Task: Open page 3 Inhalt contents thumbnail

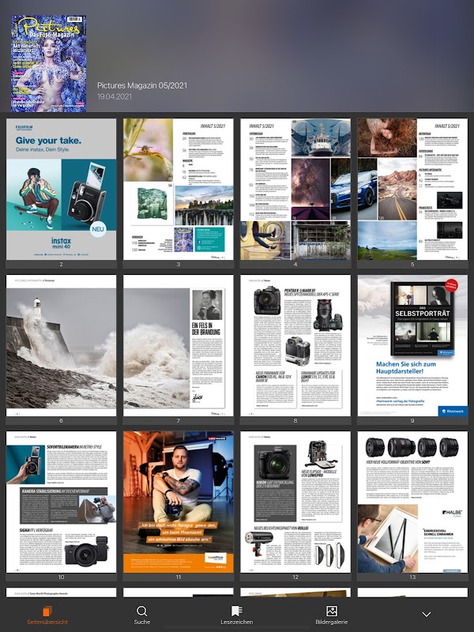Action: 179,189
